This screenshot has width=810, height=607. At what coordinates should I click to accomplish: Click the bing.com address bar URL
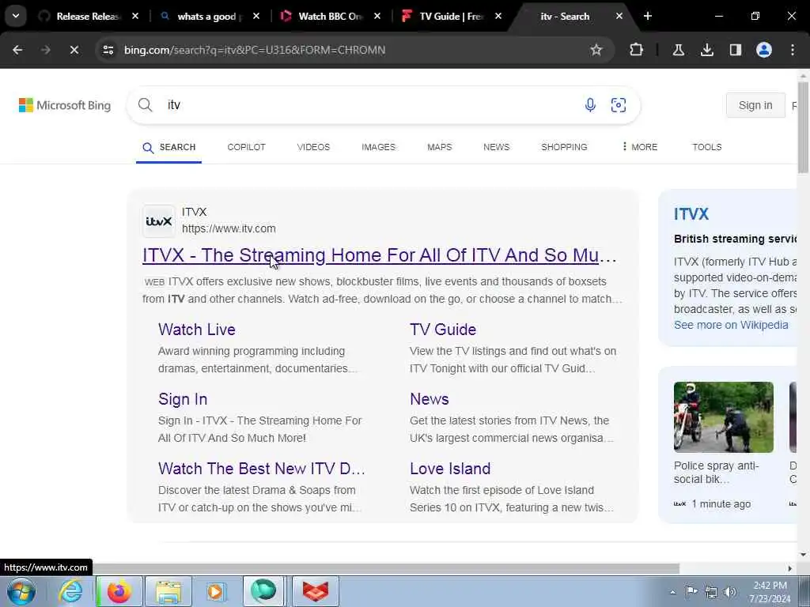255,50
